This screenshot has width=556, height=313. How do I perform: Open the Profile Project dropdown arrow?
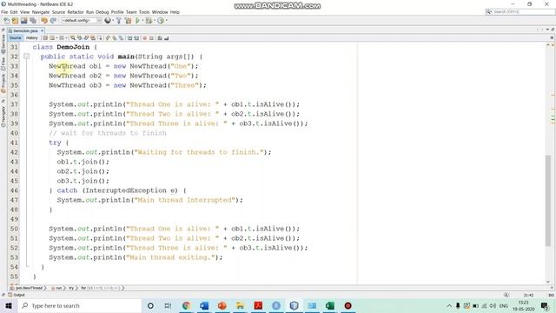166,21
